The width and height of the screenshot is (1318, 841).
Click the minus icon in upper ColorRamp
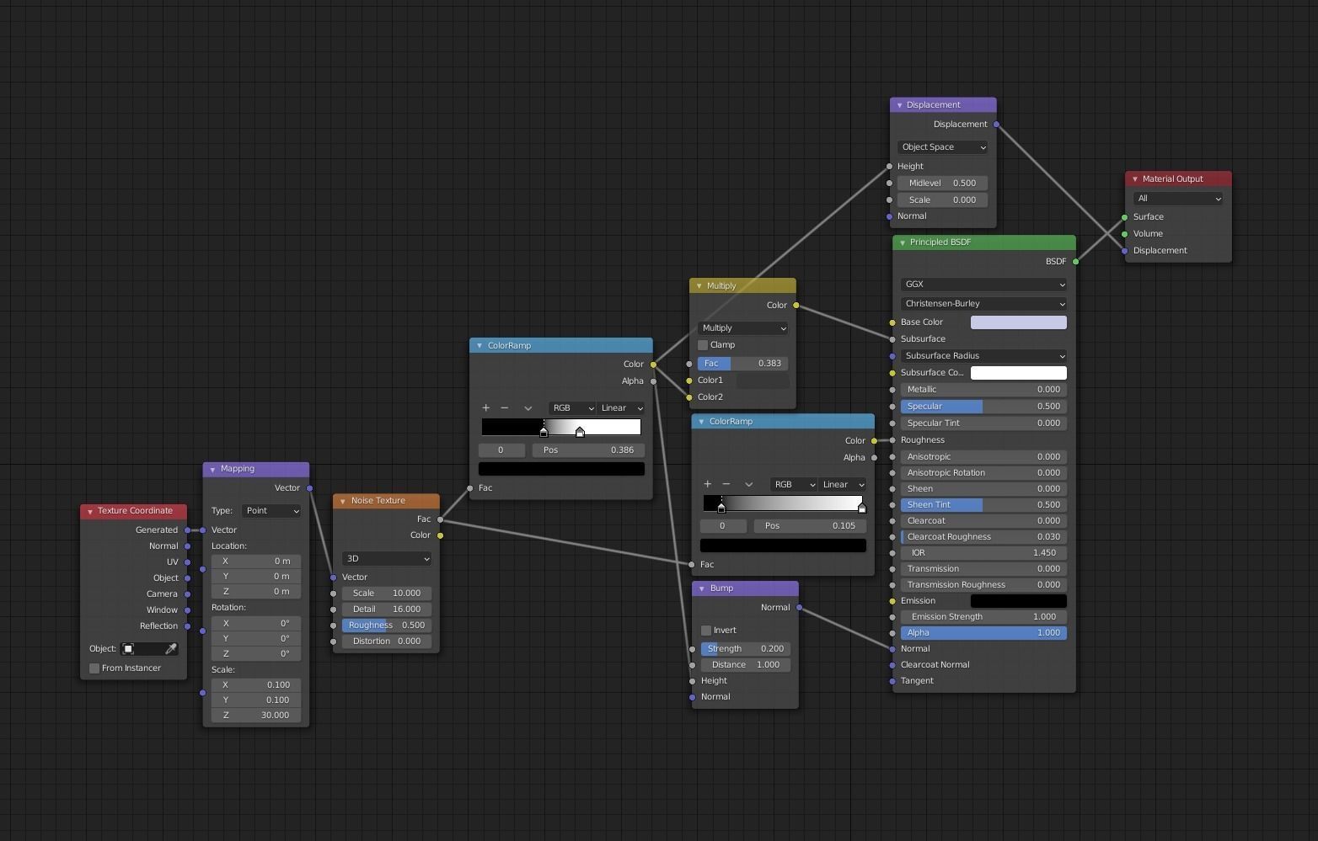[505, 408]
